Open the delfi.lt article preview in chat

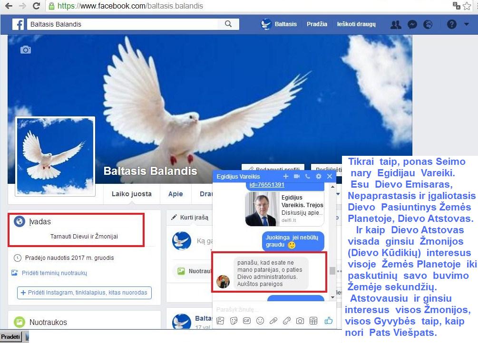285,209
